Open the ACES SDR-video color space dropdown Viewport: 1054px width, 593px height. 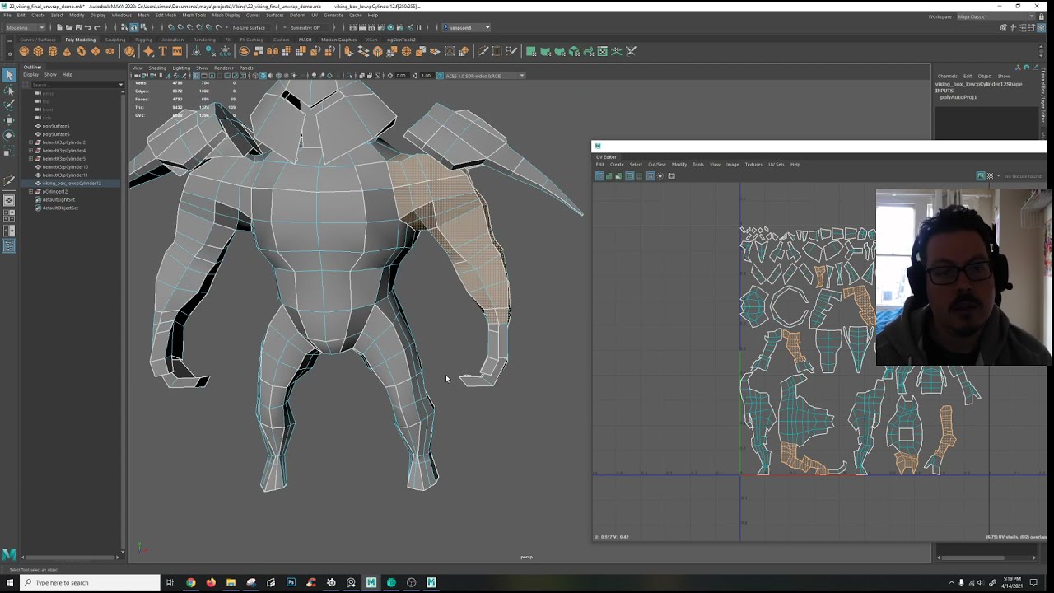[x=482, y=76]
